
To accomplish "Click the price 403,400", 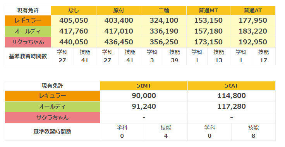I will coord(118,20).
